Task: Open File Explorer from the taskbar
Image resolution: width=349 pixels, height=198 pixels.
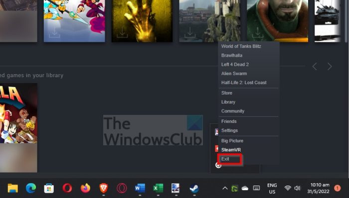Action: coord(12,189)
